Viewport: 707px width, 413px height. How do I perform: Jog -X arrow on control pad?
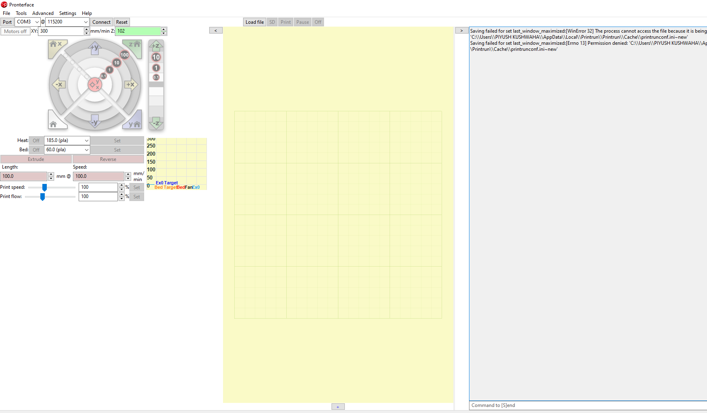[59, 84]
